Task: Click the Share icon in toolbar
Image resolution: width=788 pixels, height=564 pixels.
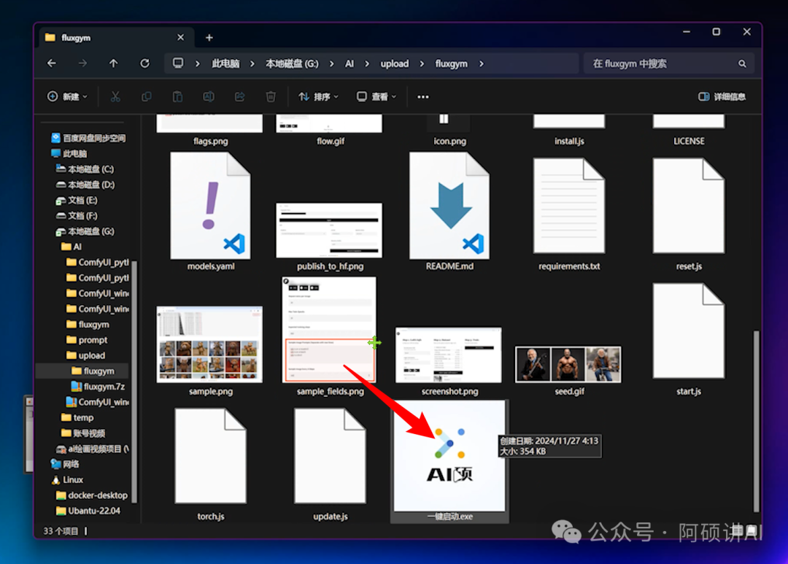Action: click(240, 96)
